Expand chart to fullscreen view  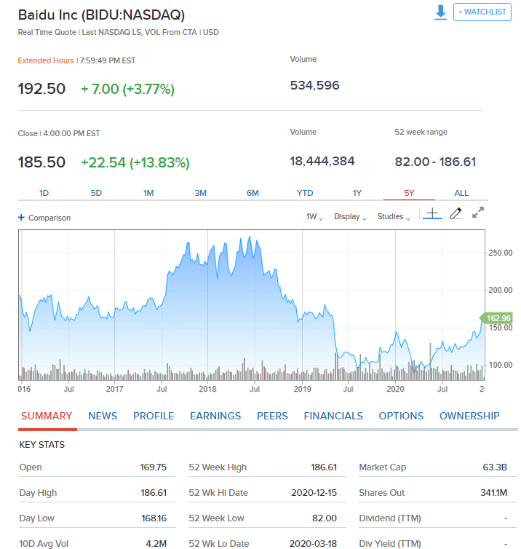click(x=478, y=213)
